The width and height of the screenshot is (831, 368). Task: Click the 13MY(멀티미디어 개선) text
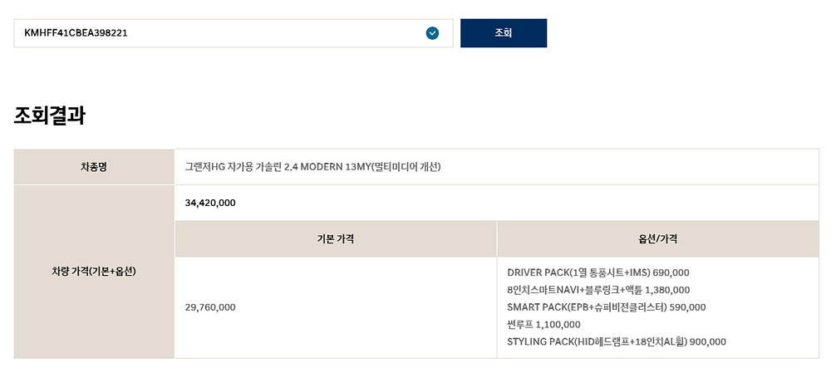387,167
